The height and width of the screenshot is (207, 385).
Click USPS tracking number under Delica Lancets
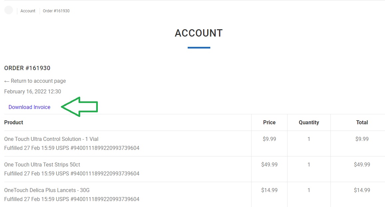(x=105, y=199)
